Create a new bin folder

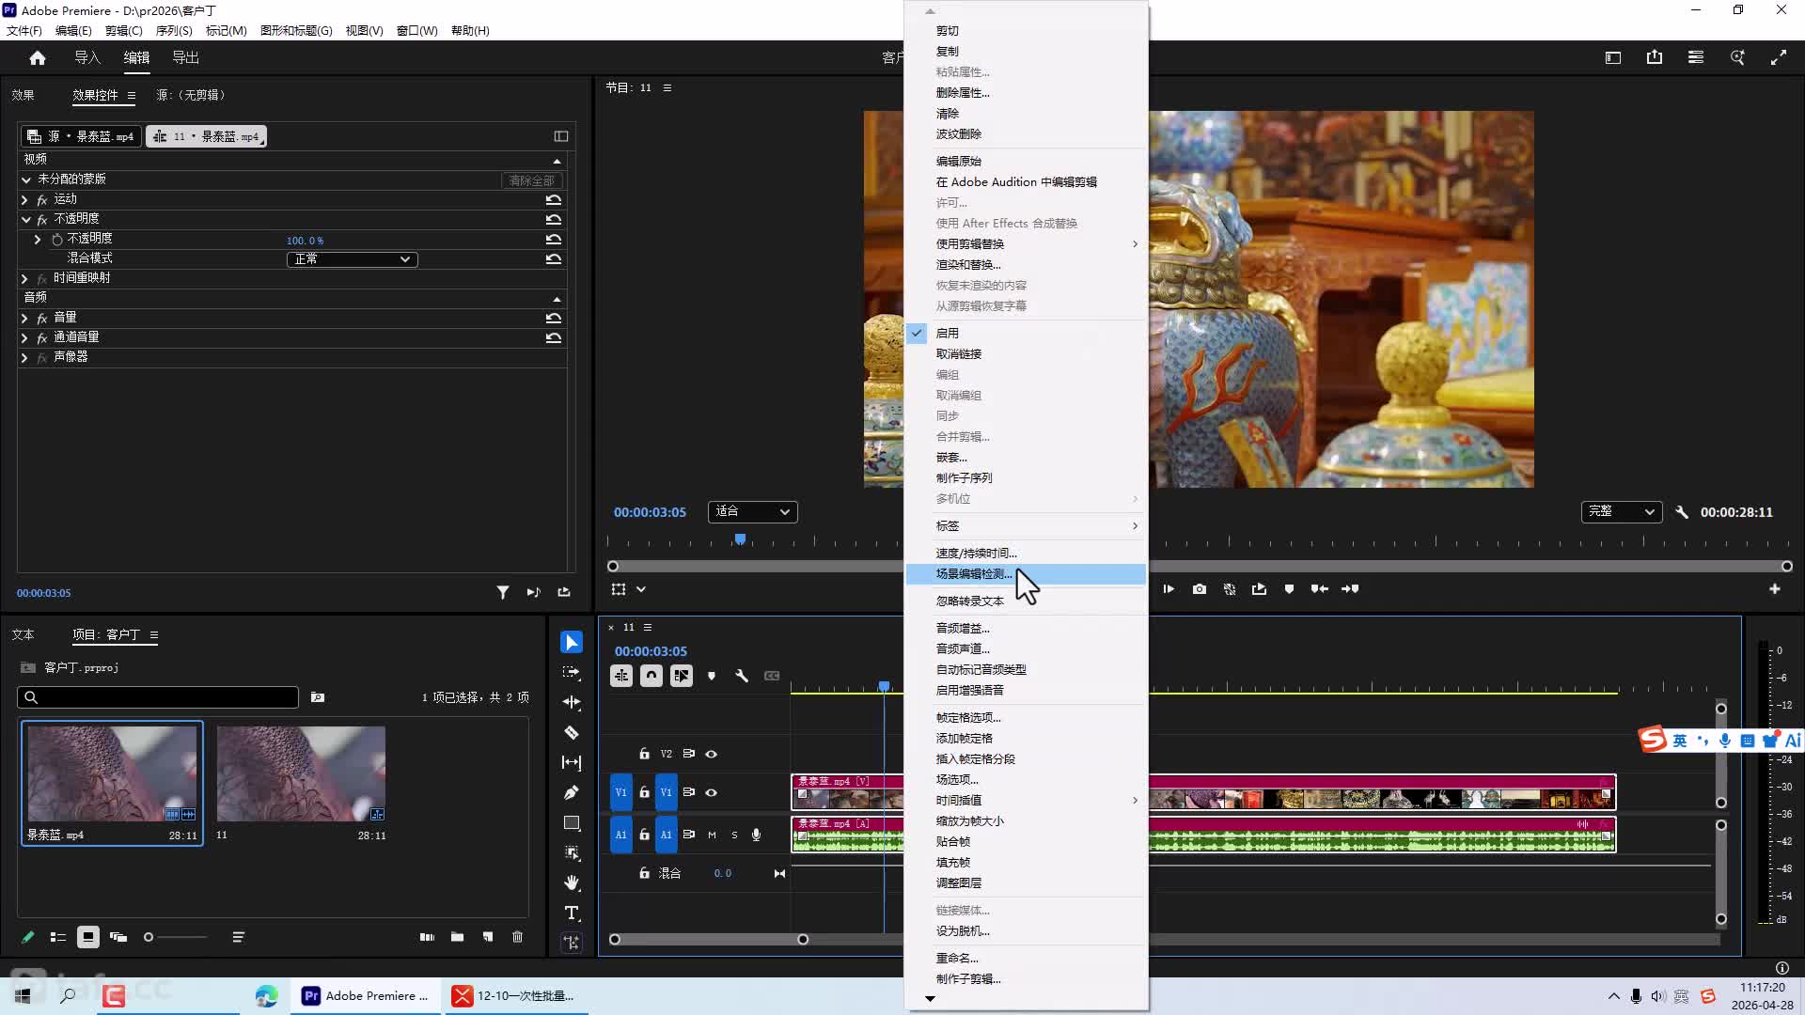457,937
